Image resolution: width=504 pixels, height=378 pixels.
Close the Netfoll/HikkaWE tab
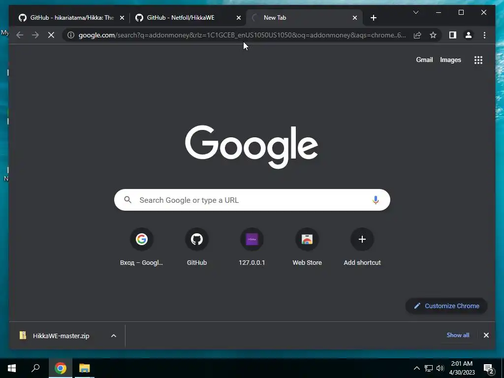coord(239,18)
